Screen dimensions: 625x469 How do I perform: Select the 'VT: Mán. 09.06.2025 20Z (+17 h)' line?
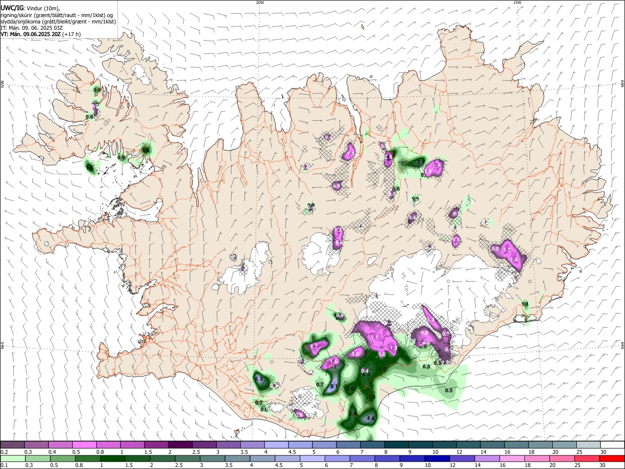pos(41,34)
